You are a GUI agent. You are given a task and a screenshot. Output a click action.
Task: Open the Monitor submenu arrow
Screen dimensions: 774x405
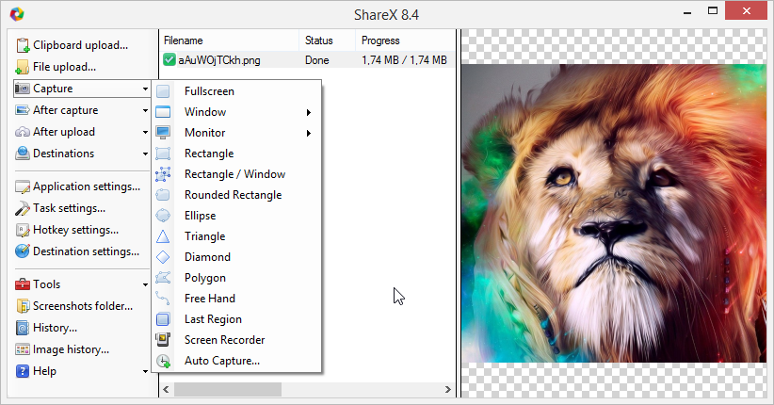coord(309,134)
